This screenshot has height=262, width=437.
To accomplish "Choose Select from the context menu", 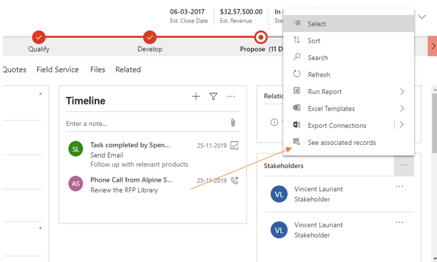I will click(317, 24).
